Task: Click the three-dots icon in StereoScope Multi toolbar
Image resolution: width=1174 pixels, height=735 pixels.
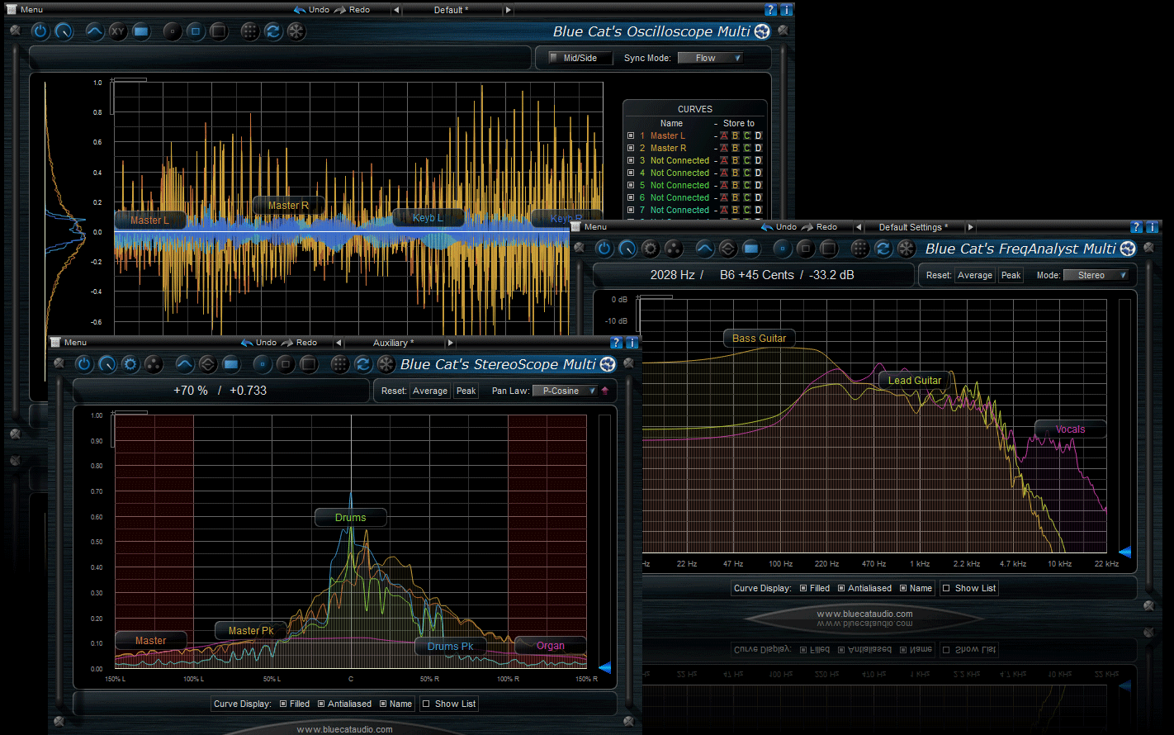Action: (x=154, y=364)
